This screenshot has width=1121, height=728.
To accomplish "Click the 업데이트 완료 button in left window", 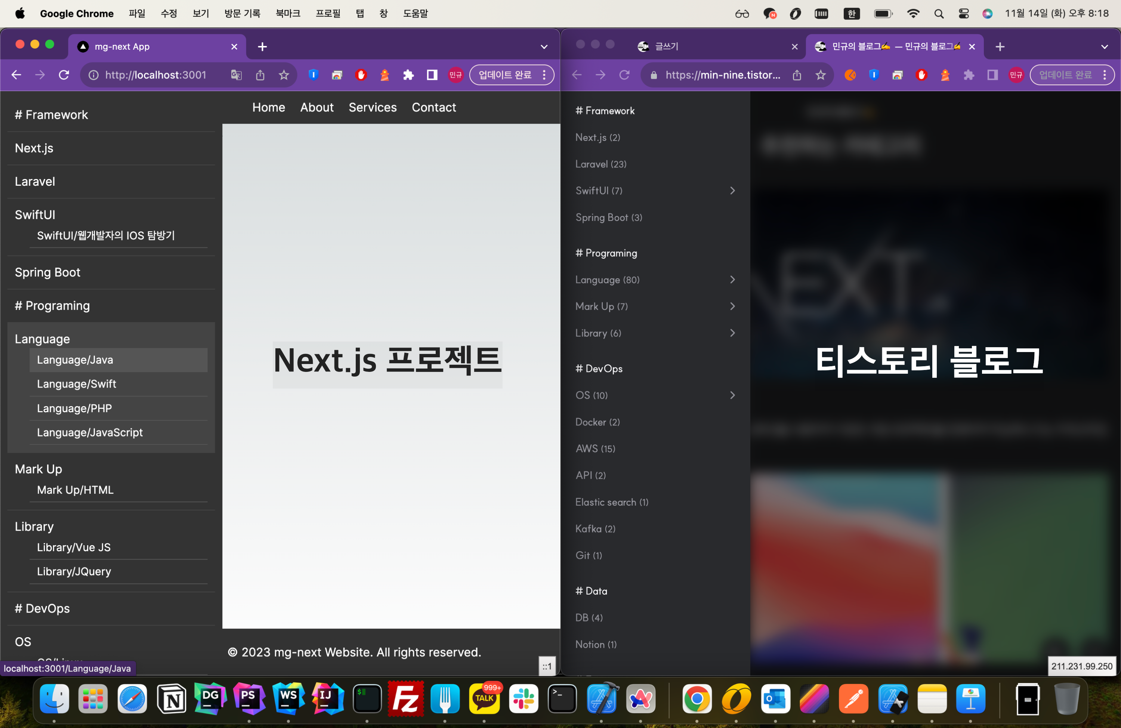I will [504, 75].
